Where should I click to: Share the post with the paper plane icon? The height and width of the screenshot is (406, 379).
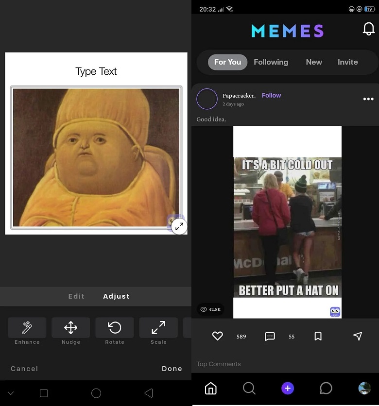coord(358,336)
